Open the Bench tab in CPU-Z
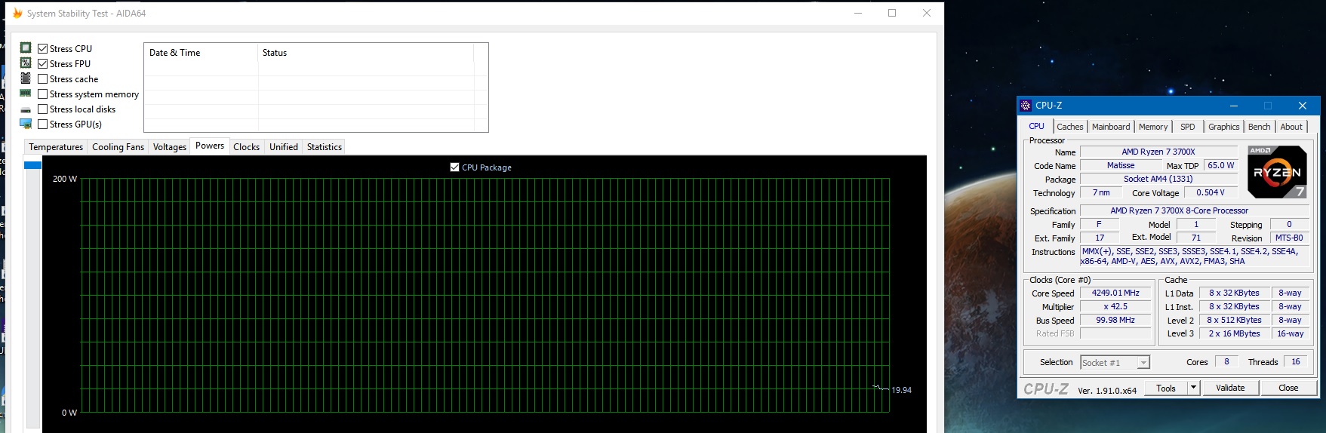Viewport: 1326px width, 433px height. (x=1259, y=127)
